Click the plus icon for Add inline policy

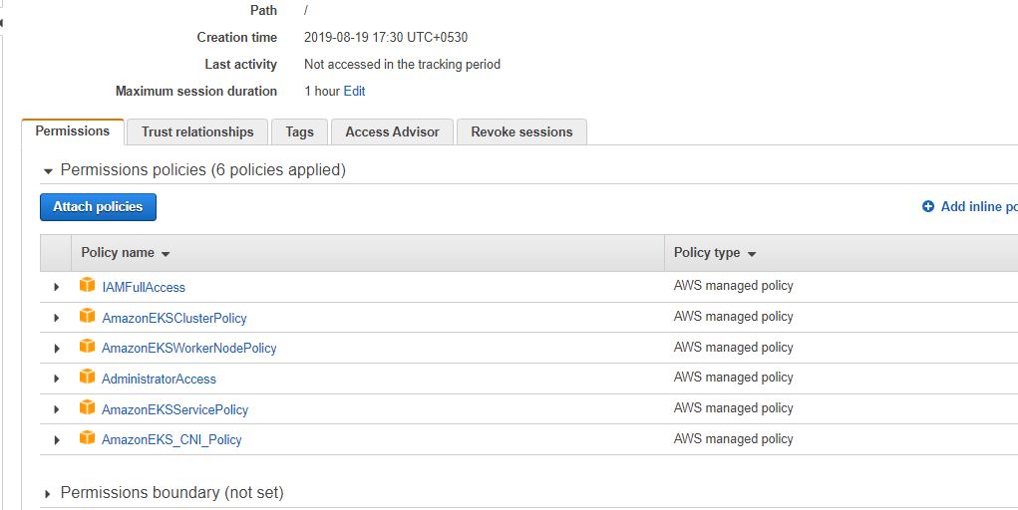click(928, 206)
